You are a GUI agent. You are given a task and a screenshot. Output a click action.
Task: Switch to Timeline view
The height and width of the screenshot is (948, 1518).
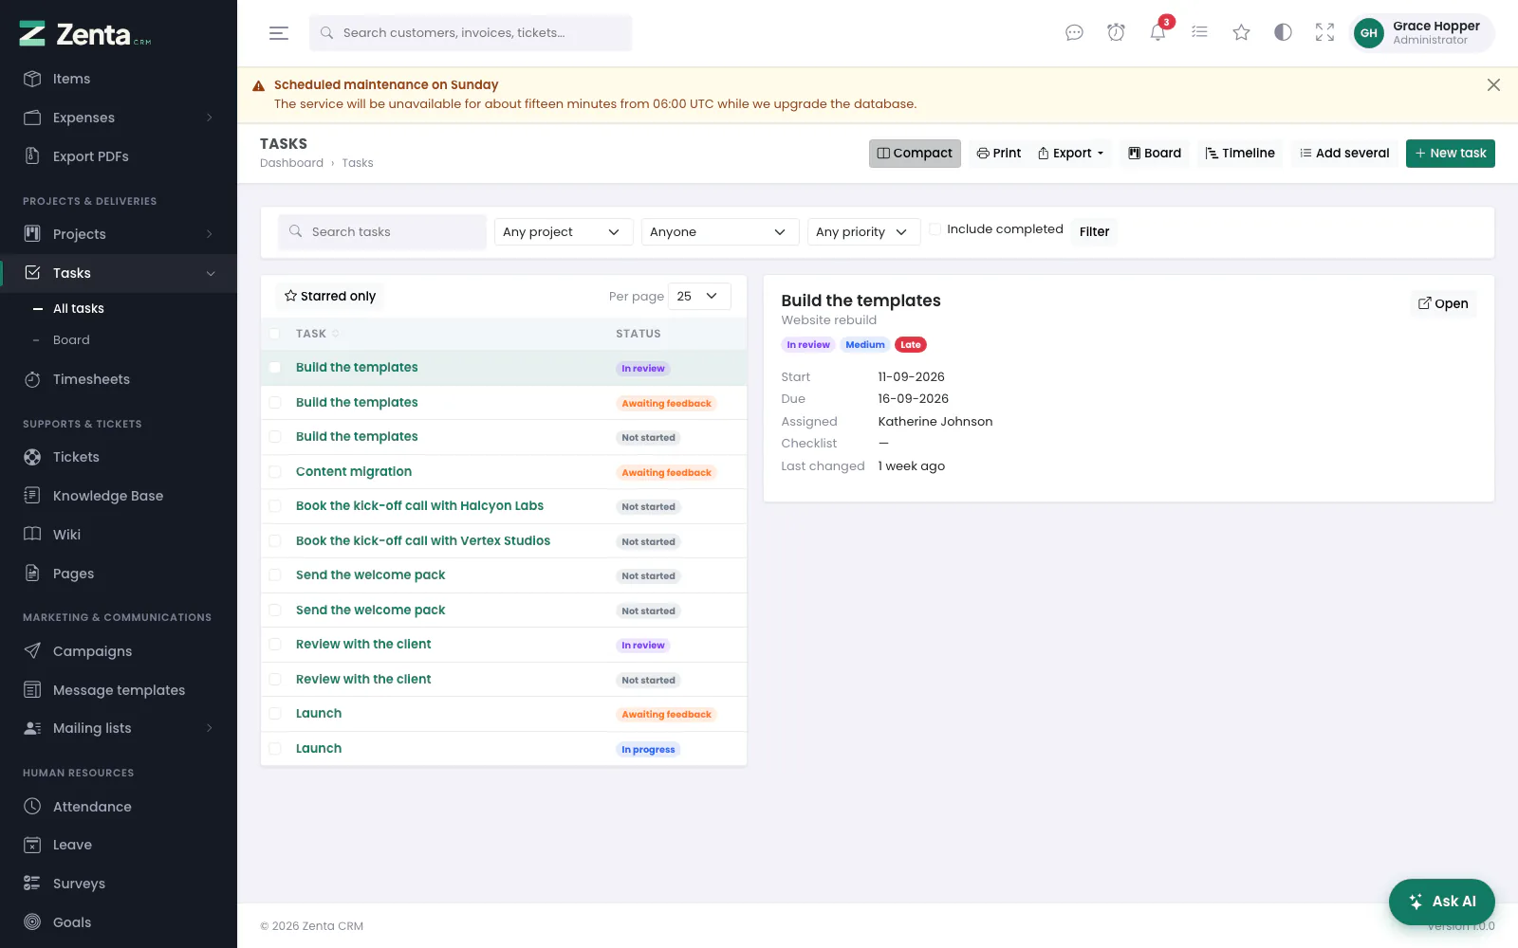(1240, 154)
